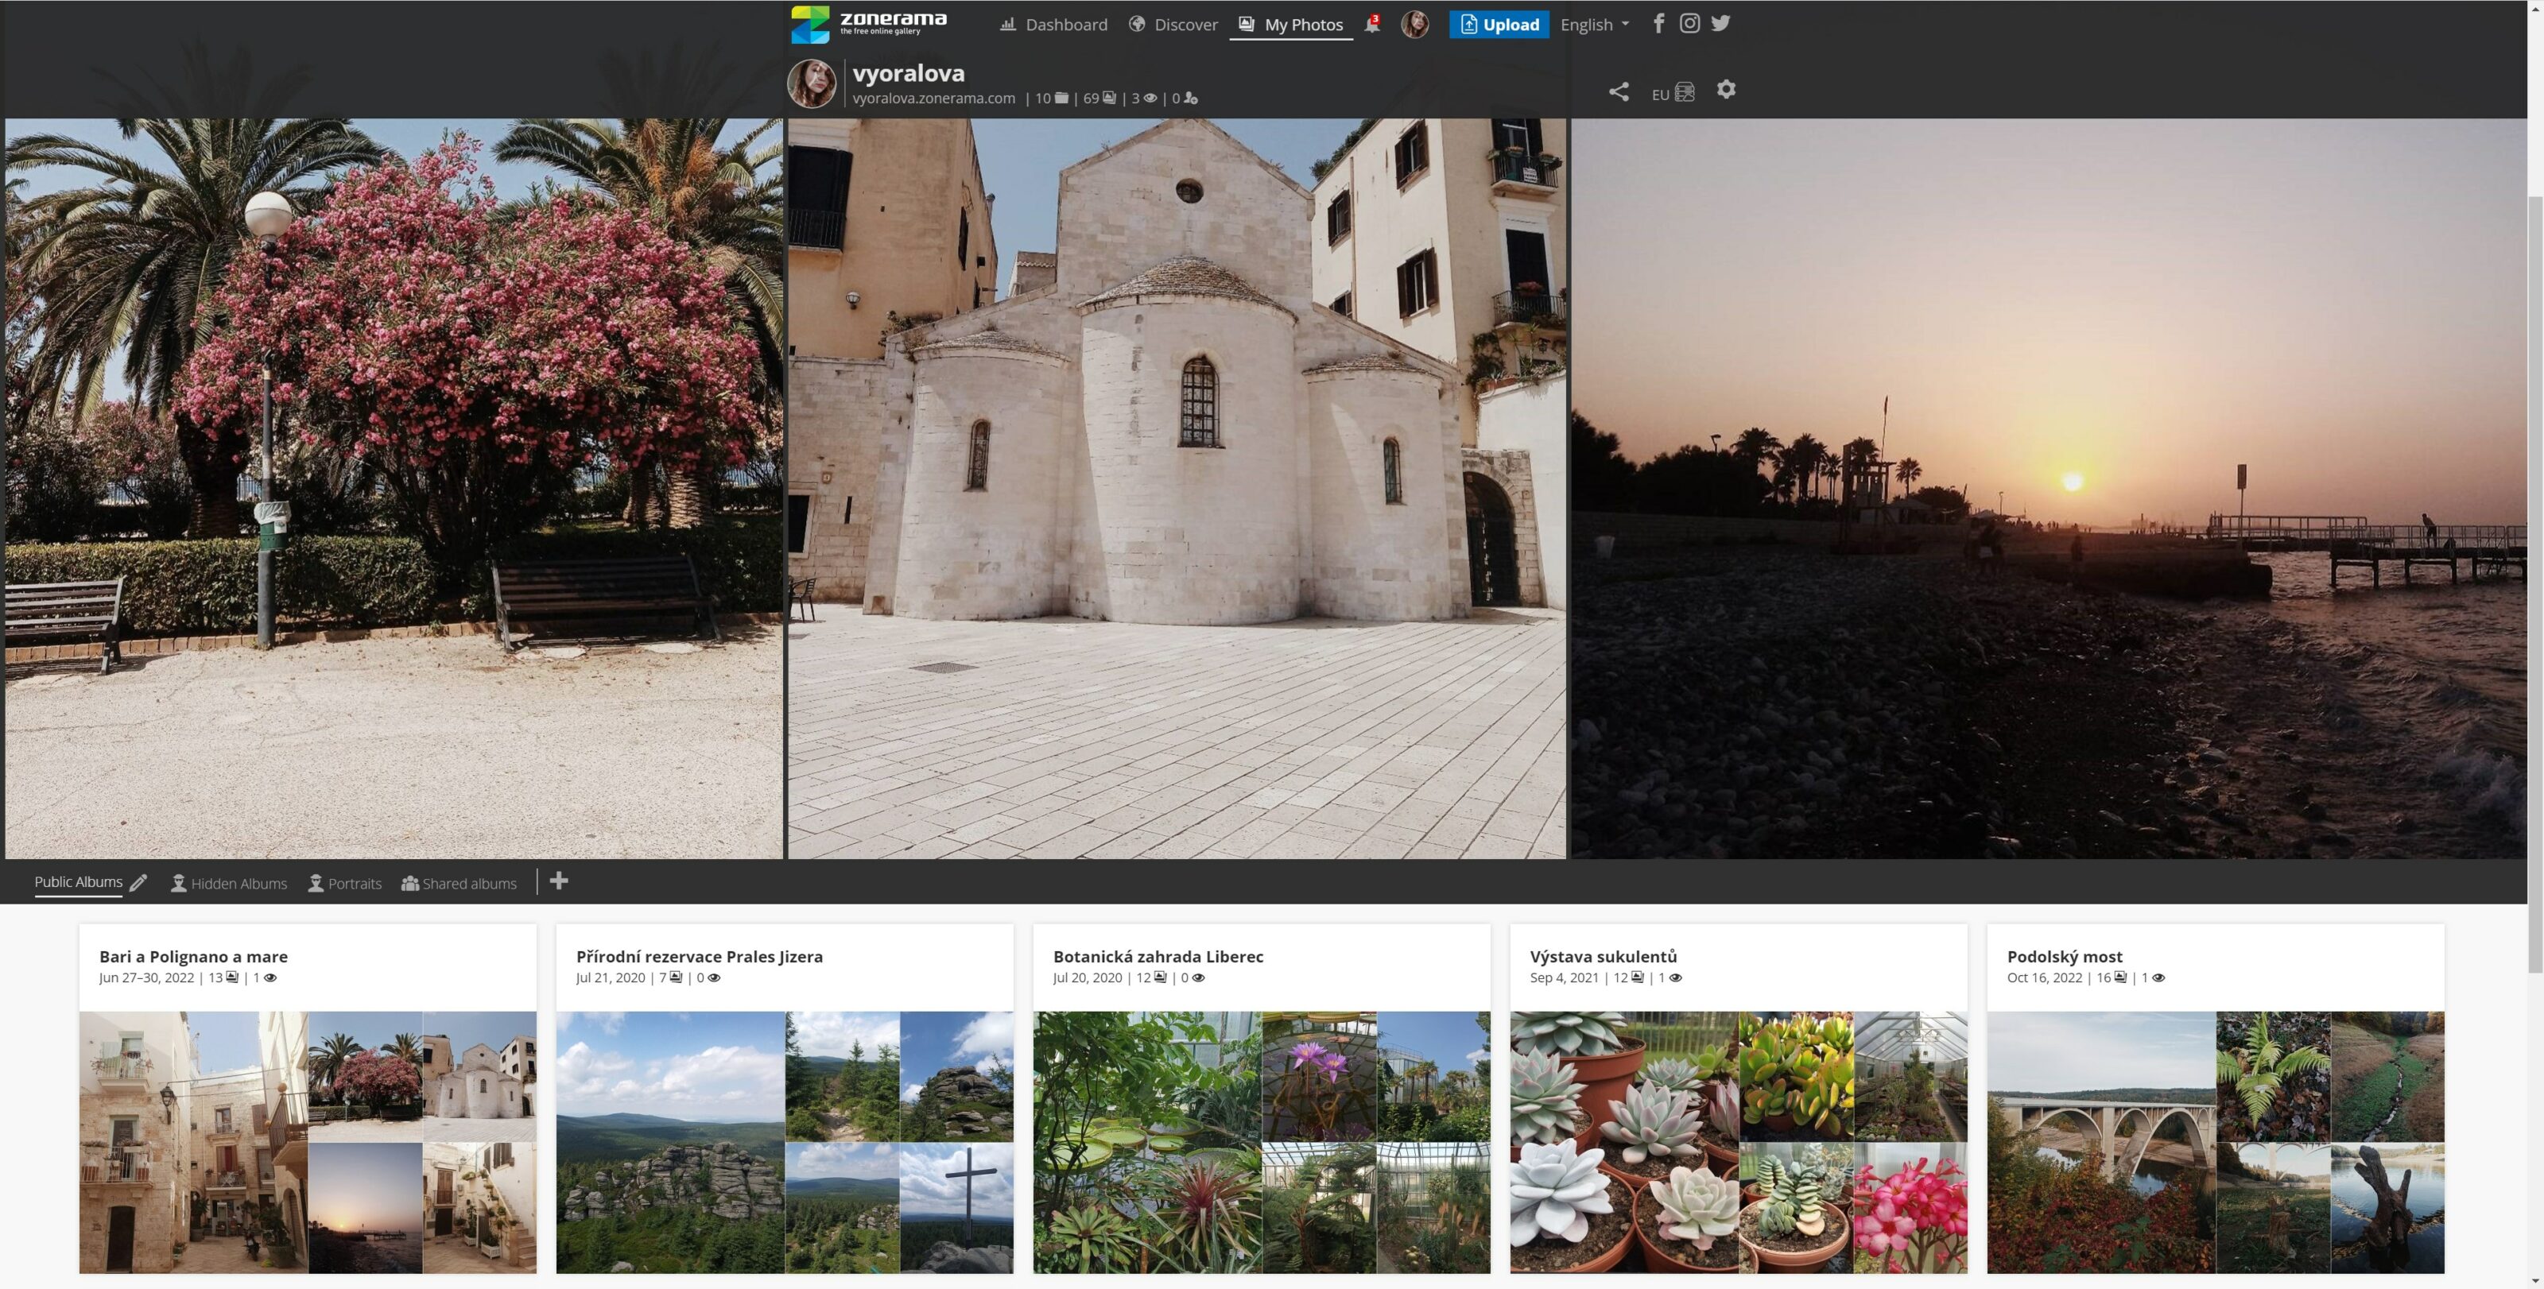Share vyoralova's profile with the share icon

point(1619,91)
